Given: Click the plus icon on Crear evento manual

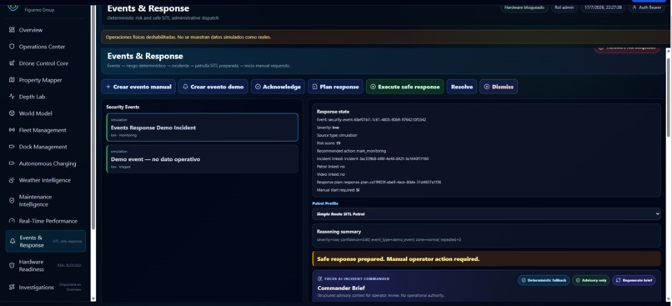Looking at the screenshot, I should pos(108,87).
